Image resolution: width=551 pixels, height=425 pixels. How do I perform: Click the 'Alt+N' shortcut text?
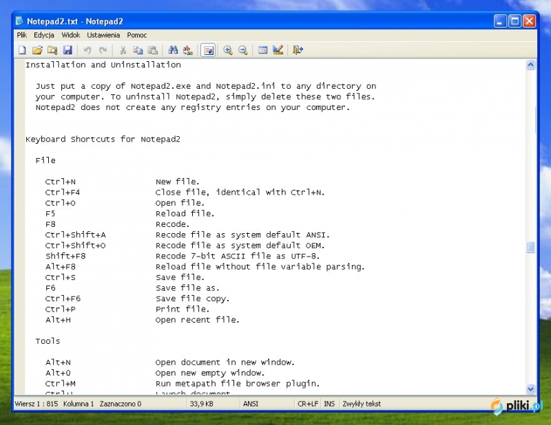click(58, 362)
